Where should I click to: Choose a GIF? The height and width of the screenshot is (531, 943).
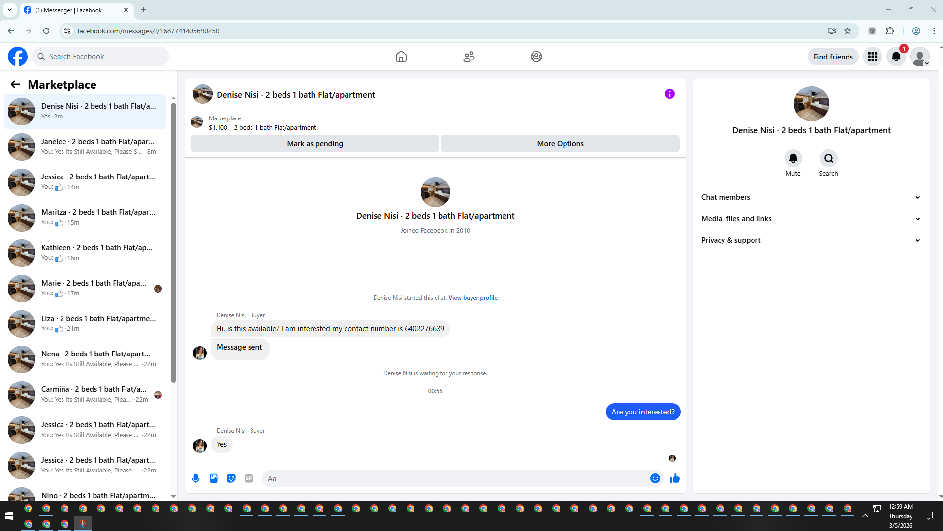point(249,478)
